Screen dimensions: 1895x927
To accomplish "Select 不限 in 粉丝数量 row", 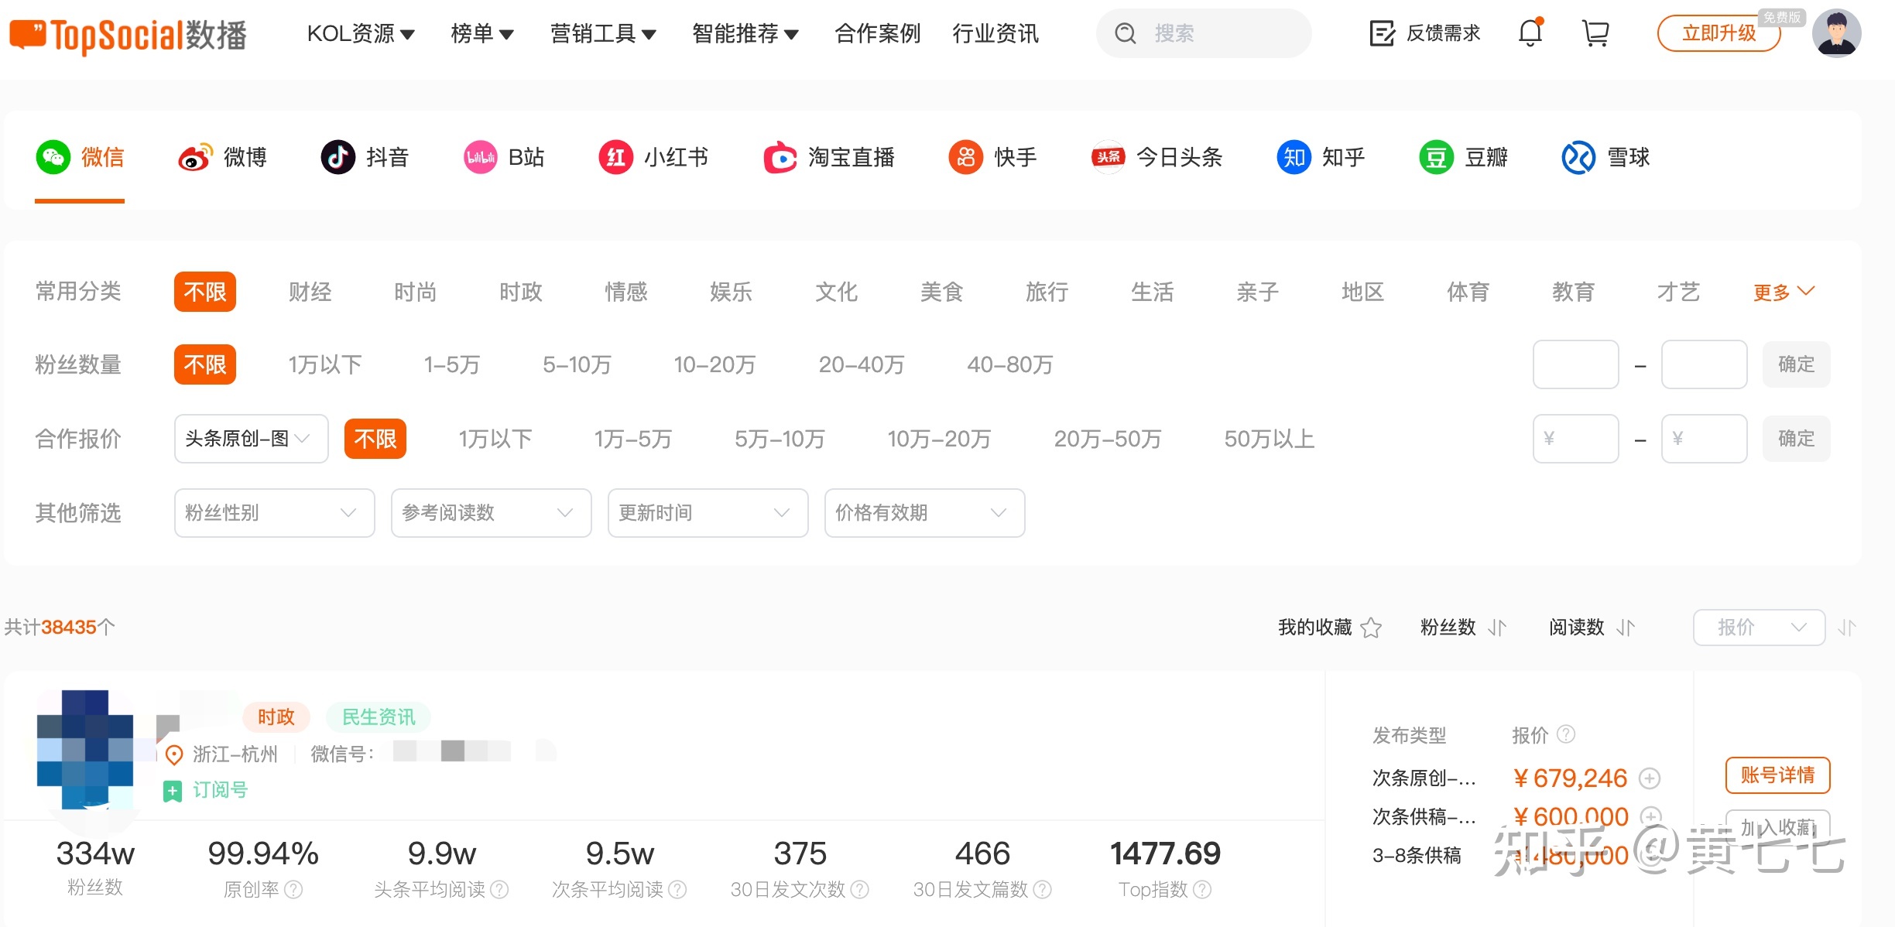I will (204, 364).
